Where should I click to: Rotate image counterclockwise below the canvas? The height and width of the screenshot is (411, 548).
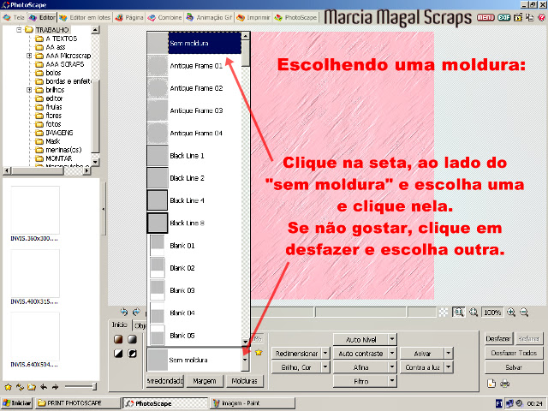pos(123,312)
